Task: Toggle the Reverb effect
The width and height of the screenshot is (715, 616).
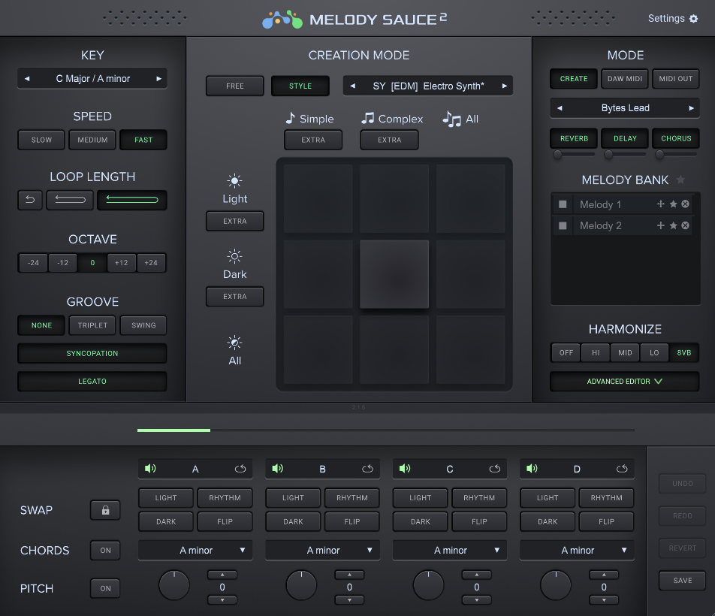Action: click(x=574, y=139)
